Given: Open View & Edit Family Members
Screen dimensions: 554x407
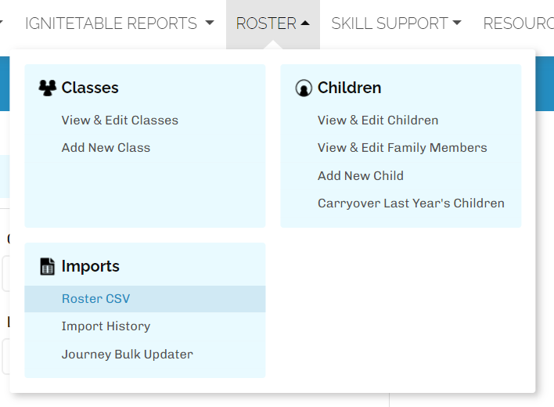Looking at the screenshot, I should click(x=402, y=148).
